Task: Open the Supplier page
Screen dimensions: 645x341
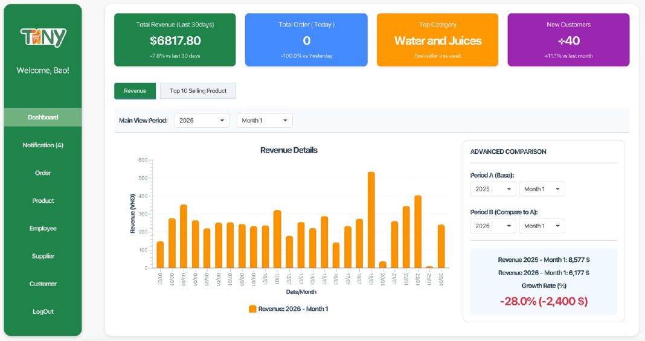Action: click(43, 256)
